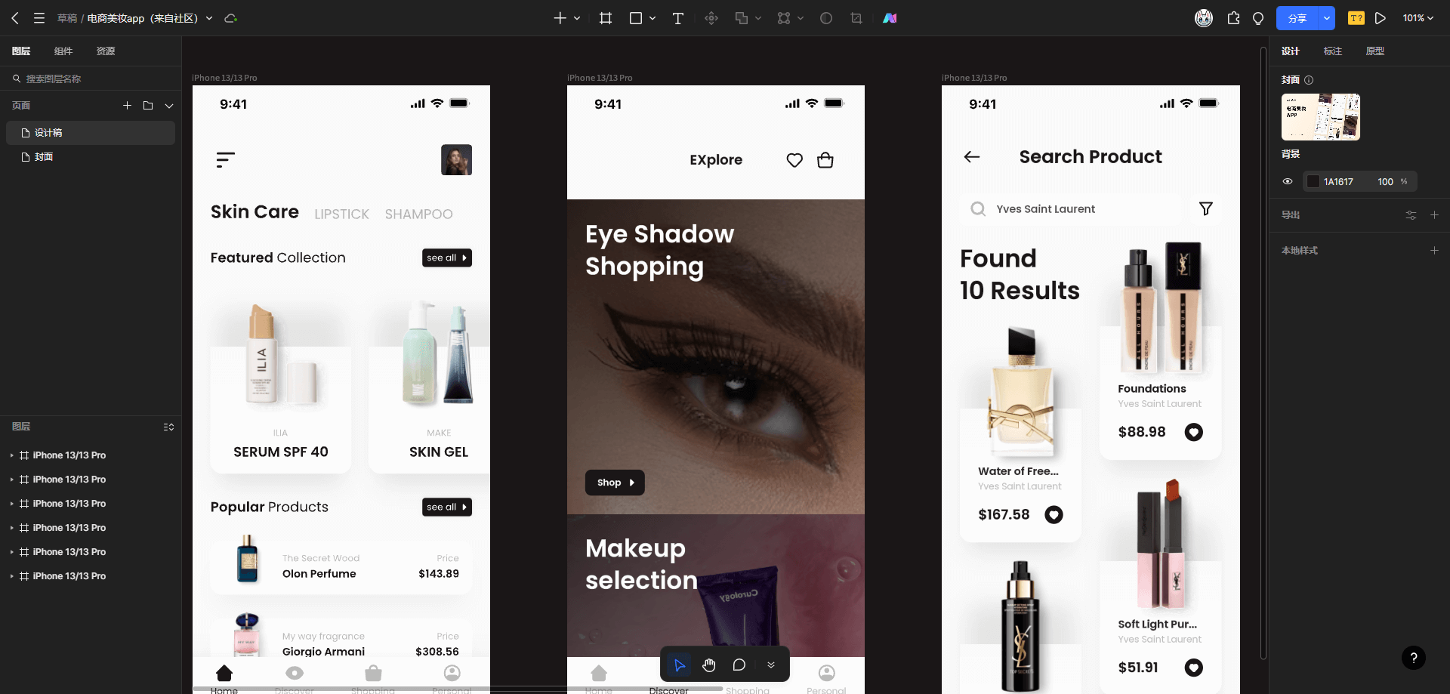Open the export settings sliders icon
This screenshot has width=1450, height=694.
(1411, 215)
